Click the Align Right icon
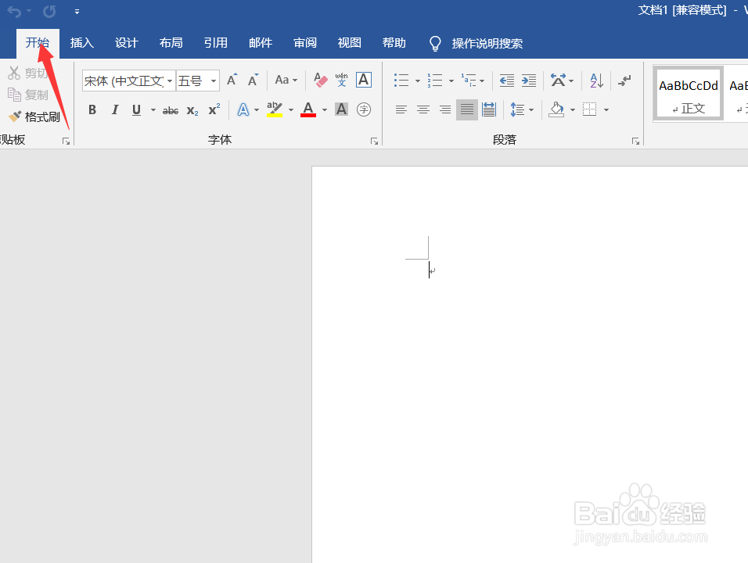Image resolution: width=748 pixels, height=563 pixels. click(x=445, y=110)
